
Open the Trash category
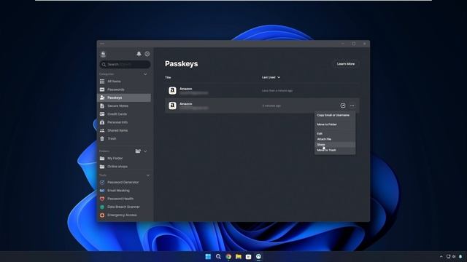click(124, 138)
